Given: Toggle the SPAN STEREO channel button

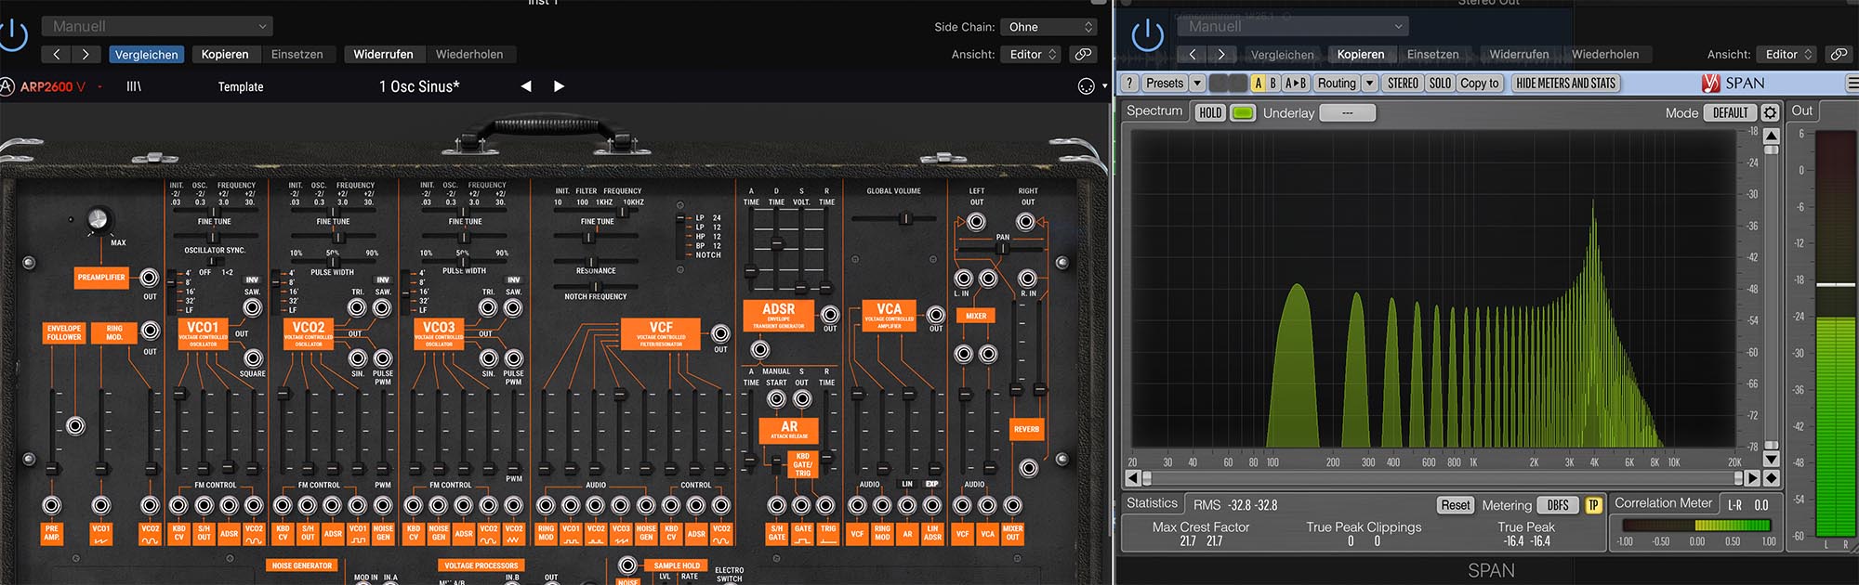Looking at the screenshot, I should coord(1403,84).
